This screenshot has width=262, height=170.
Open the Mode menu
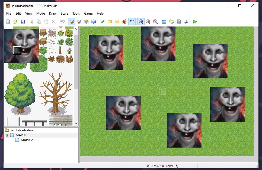41,14
